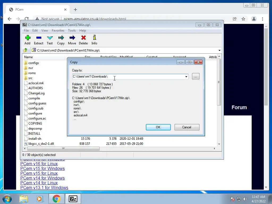Open the PCem v15 for Windows link

pos(42,169)
